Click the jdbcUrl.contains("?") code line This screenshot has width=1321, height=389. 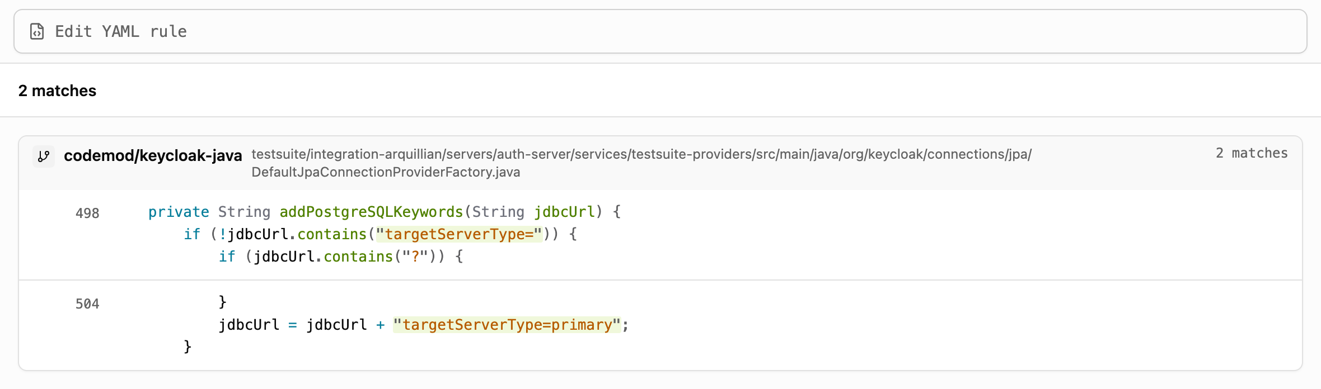point(341,257)
